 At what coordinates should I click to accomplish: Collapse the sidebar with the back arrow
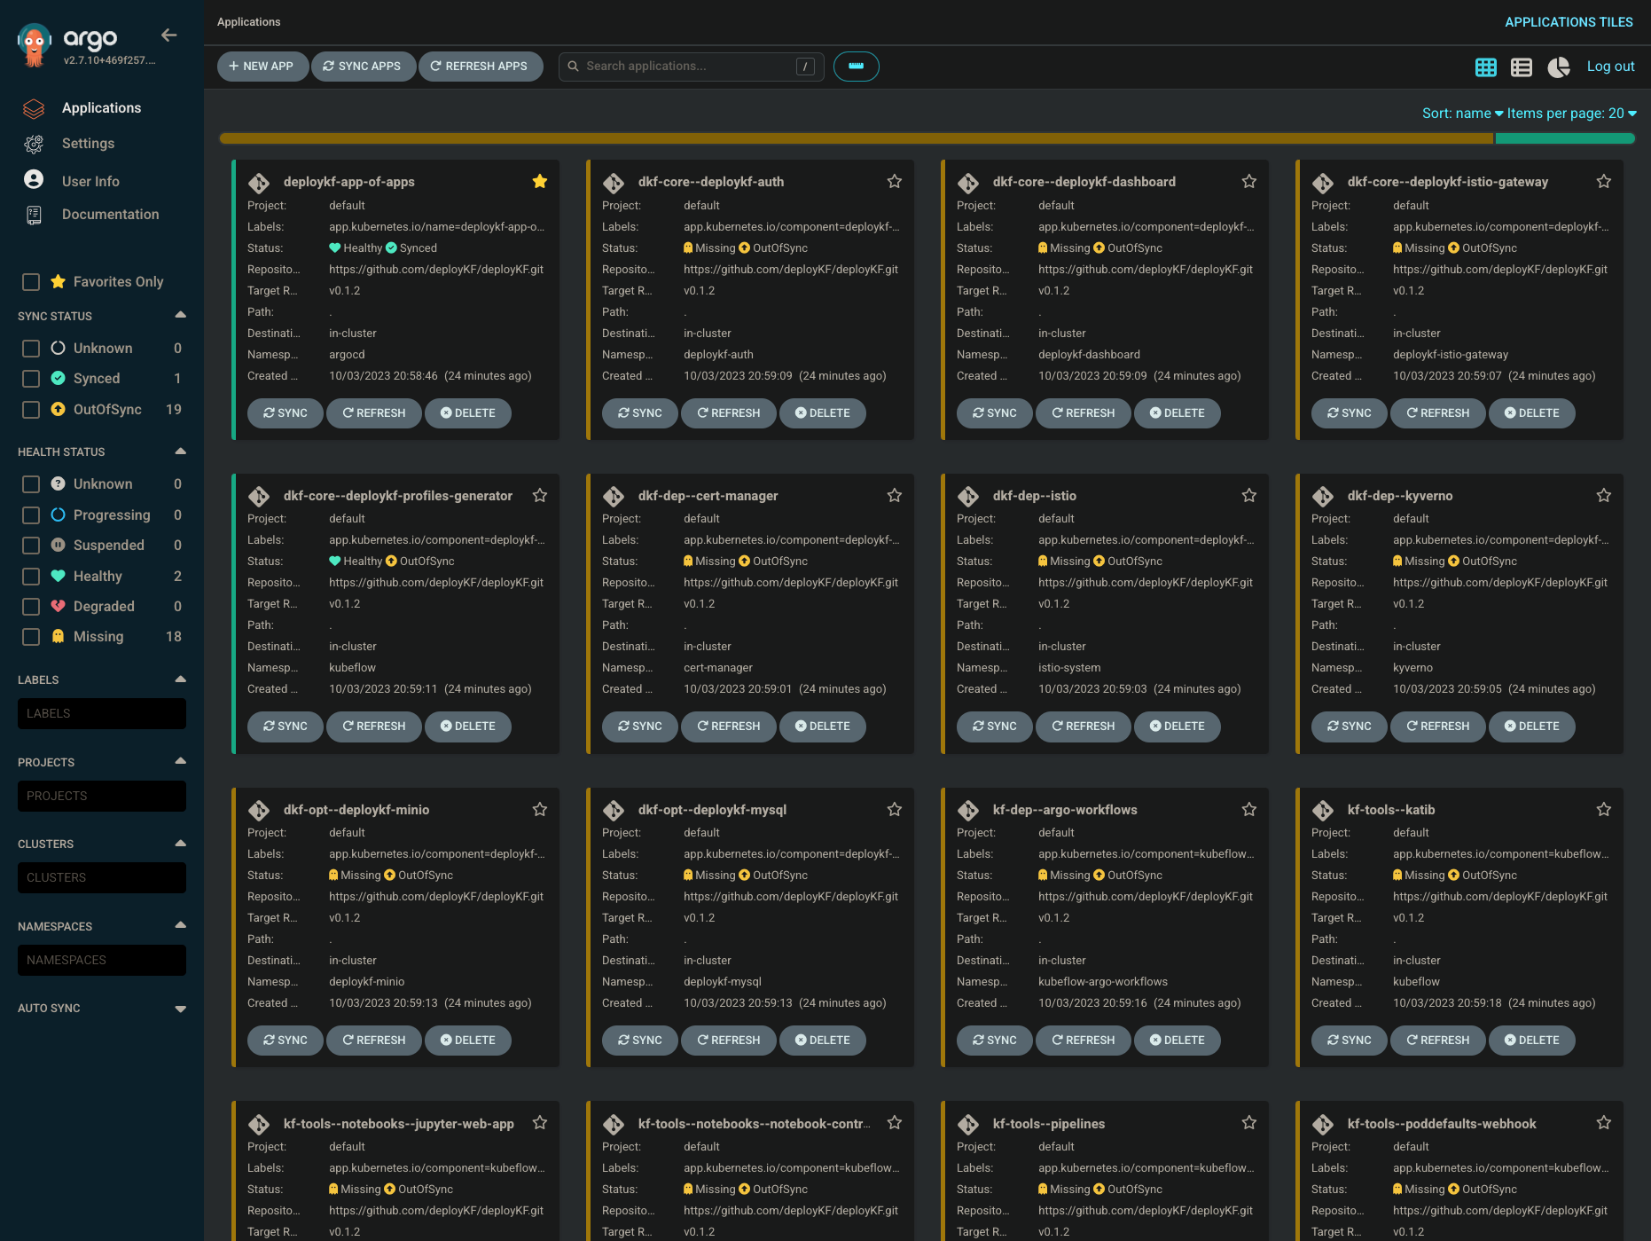[168, 35]
